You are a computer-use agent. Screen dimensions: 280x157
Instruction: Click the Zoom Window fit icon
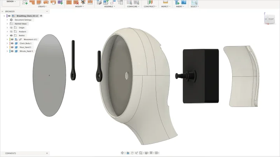(141, 153)
